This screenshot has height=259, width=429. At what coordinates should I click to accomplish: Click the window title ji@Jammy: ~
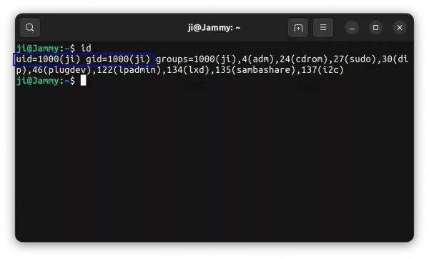point(214,28)
